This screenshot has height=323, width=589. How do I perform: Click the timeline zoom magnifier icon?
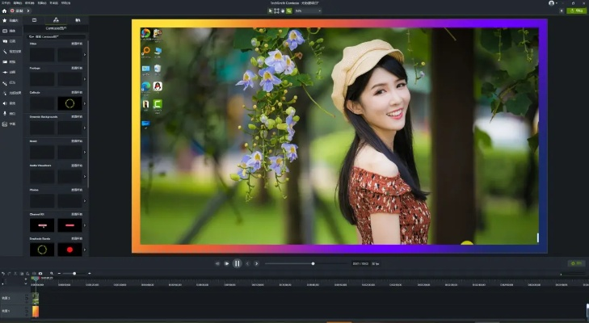(52, 274)
